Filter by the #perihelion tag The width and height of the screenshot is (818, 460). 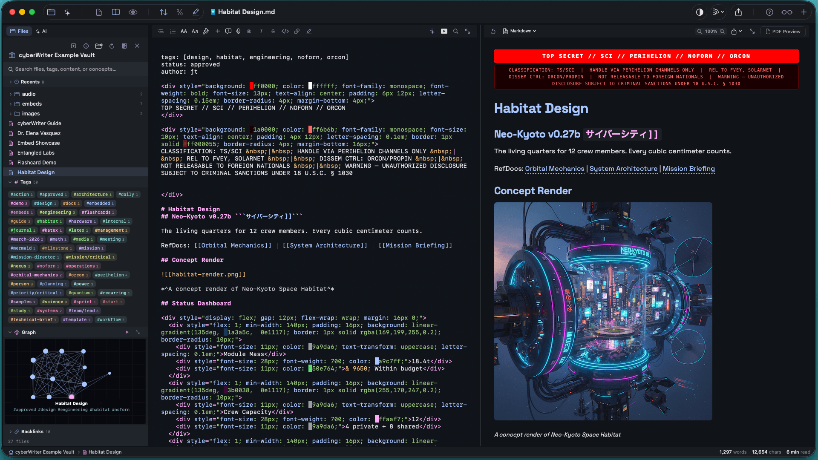point(111,275)
